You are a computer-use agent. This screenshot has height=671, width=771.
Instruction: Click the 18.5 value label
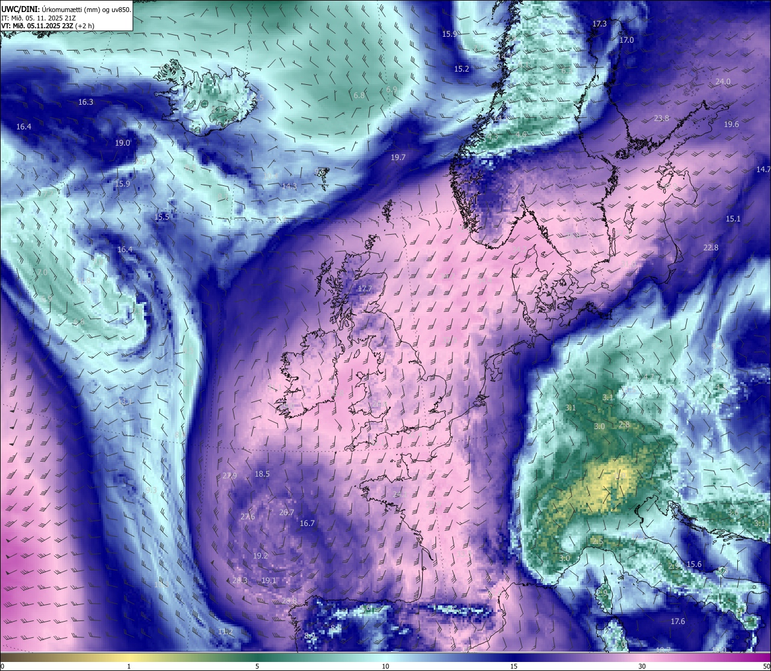(x=262, y=474)
